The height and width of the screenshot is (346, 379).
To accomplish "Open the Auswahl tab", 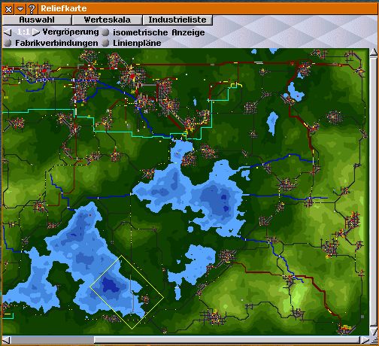I will click(37, 20).
